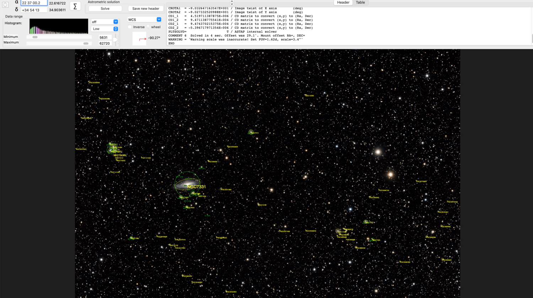Click the Minimum value field showing 5631

105,37
